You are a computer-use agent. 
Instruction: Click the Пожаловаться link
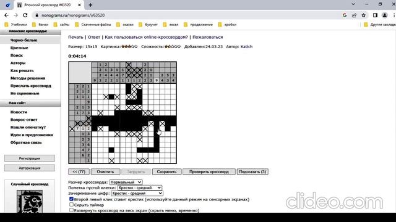[208, 37]
